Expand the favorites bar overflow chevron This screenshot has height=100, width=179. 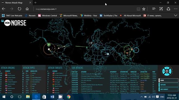176,16
